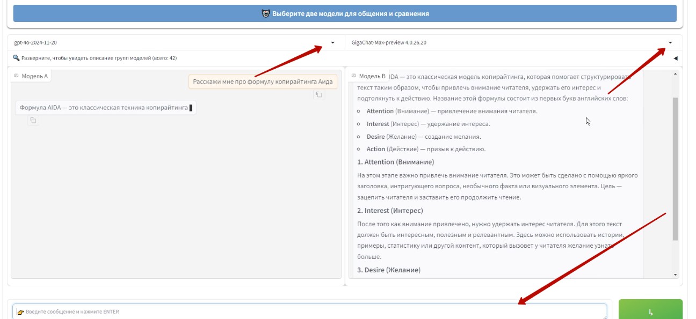Click the '1. Attention (Внимание)' heading
This screenshot has height=319, width=696.
[395, 162]
